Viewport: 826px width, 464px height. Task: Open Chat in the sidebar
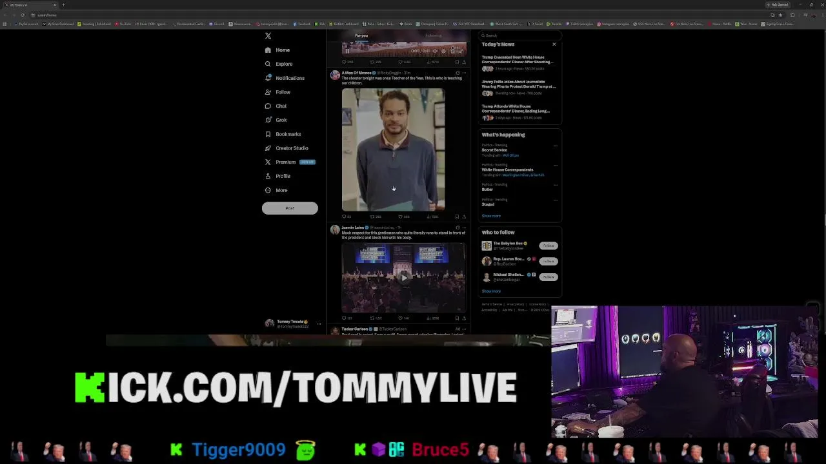click(276, 106)
